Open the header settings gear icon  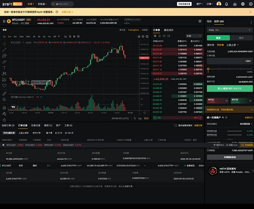(x=251, y=4)
